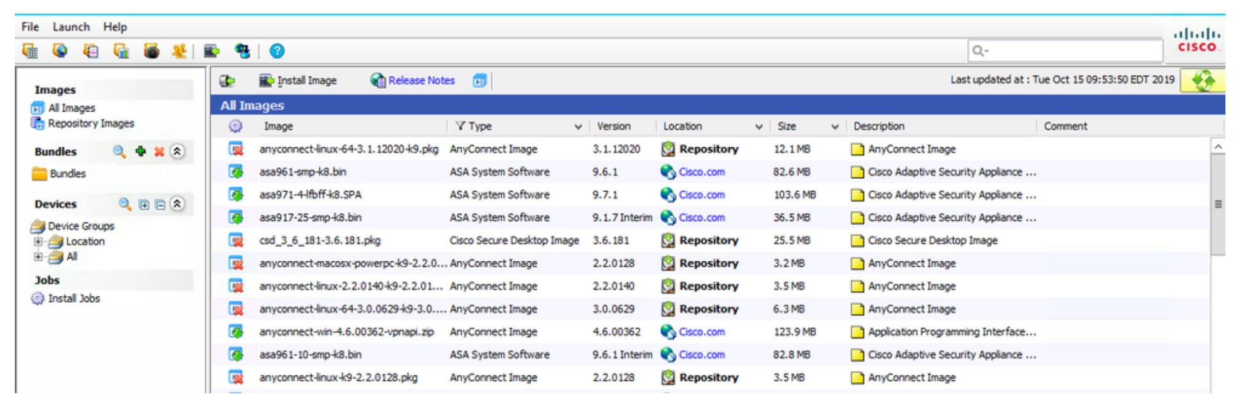The width and height of the screenshot is (1239, 413).
Task: Click the top toolbar install image arrow icon
Action: tap(212, 51)
